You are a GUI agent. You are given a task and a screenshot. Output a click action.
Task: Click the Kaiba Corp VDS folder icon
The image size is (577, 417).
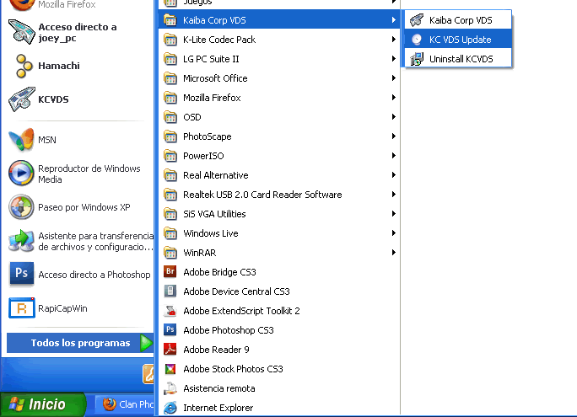pyautogui.click(x=170, y=20)
